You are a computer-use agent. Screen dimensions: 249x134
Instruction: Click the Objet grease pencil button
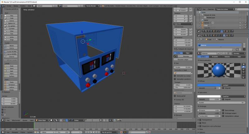point(188,53)
